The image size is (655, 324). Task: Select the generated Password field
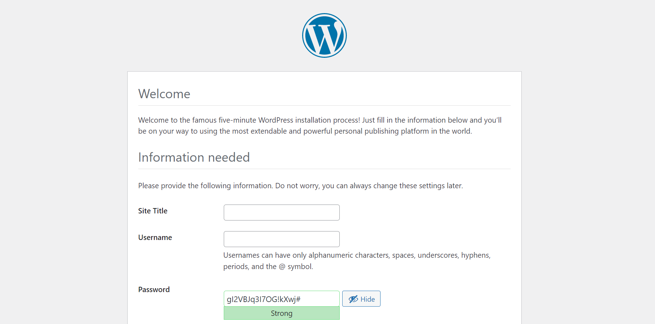tap(282, 299)
